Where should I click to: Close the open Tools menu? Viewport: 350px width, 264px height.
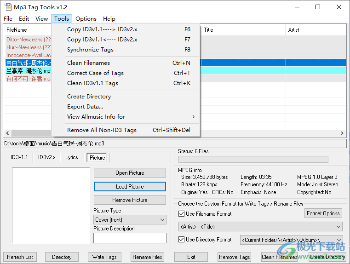pyautogui.click(x=62, y=19)
